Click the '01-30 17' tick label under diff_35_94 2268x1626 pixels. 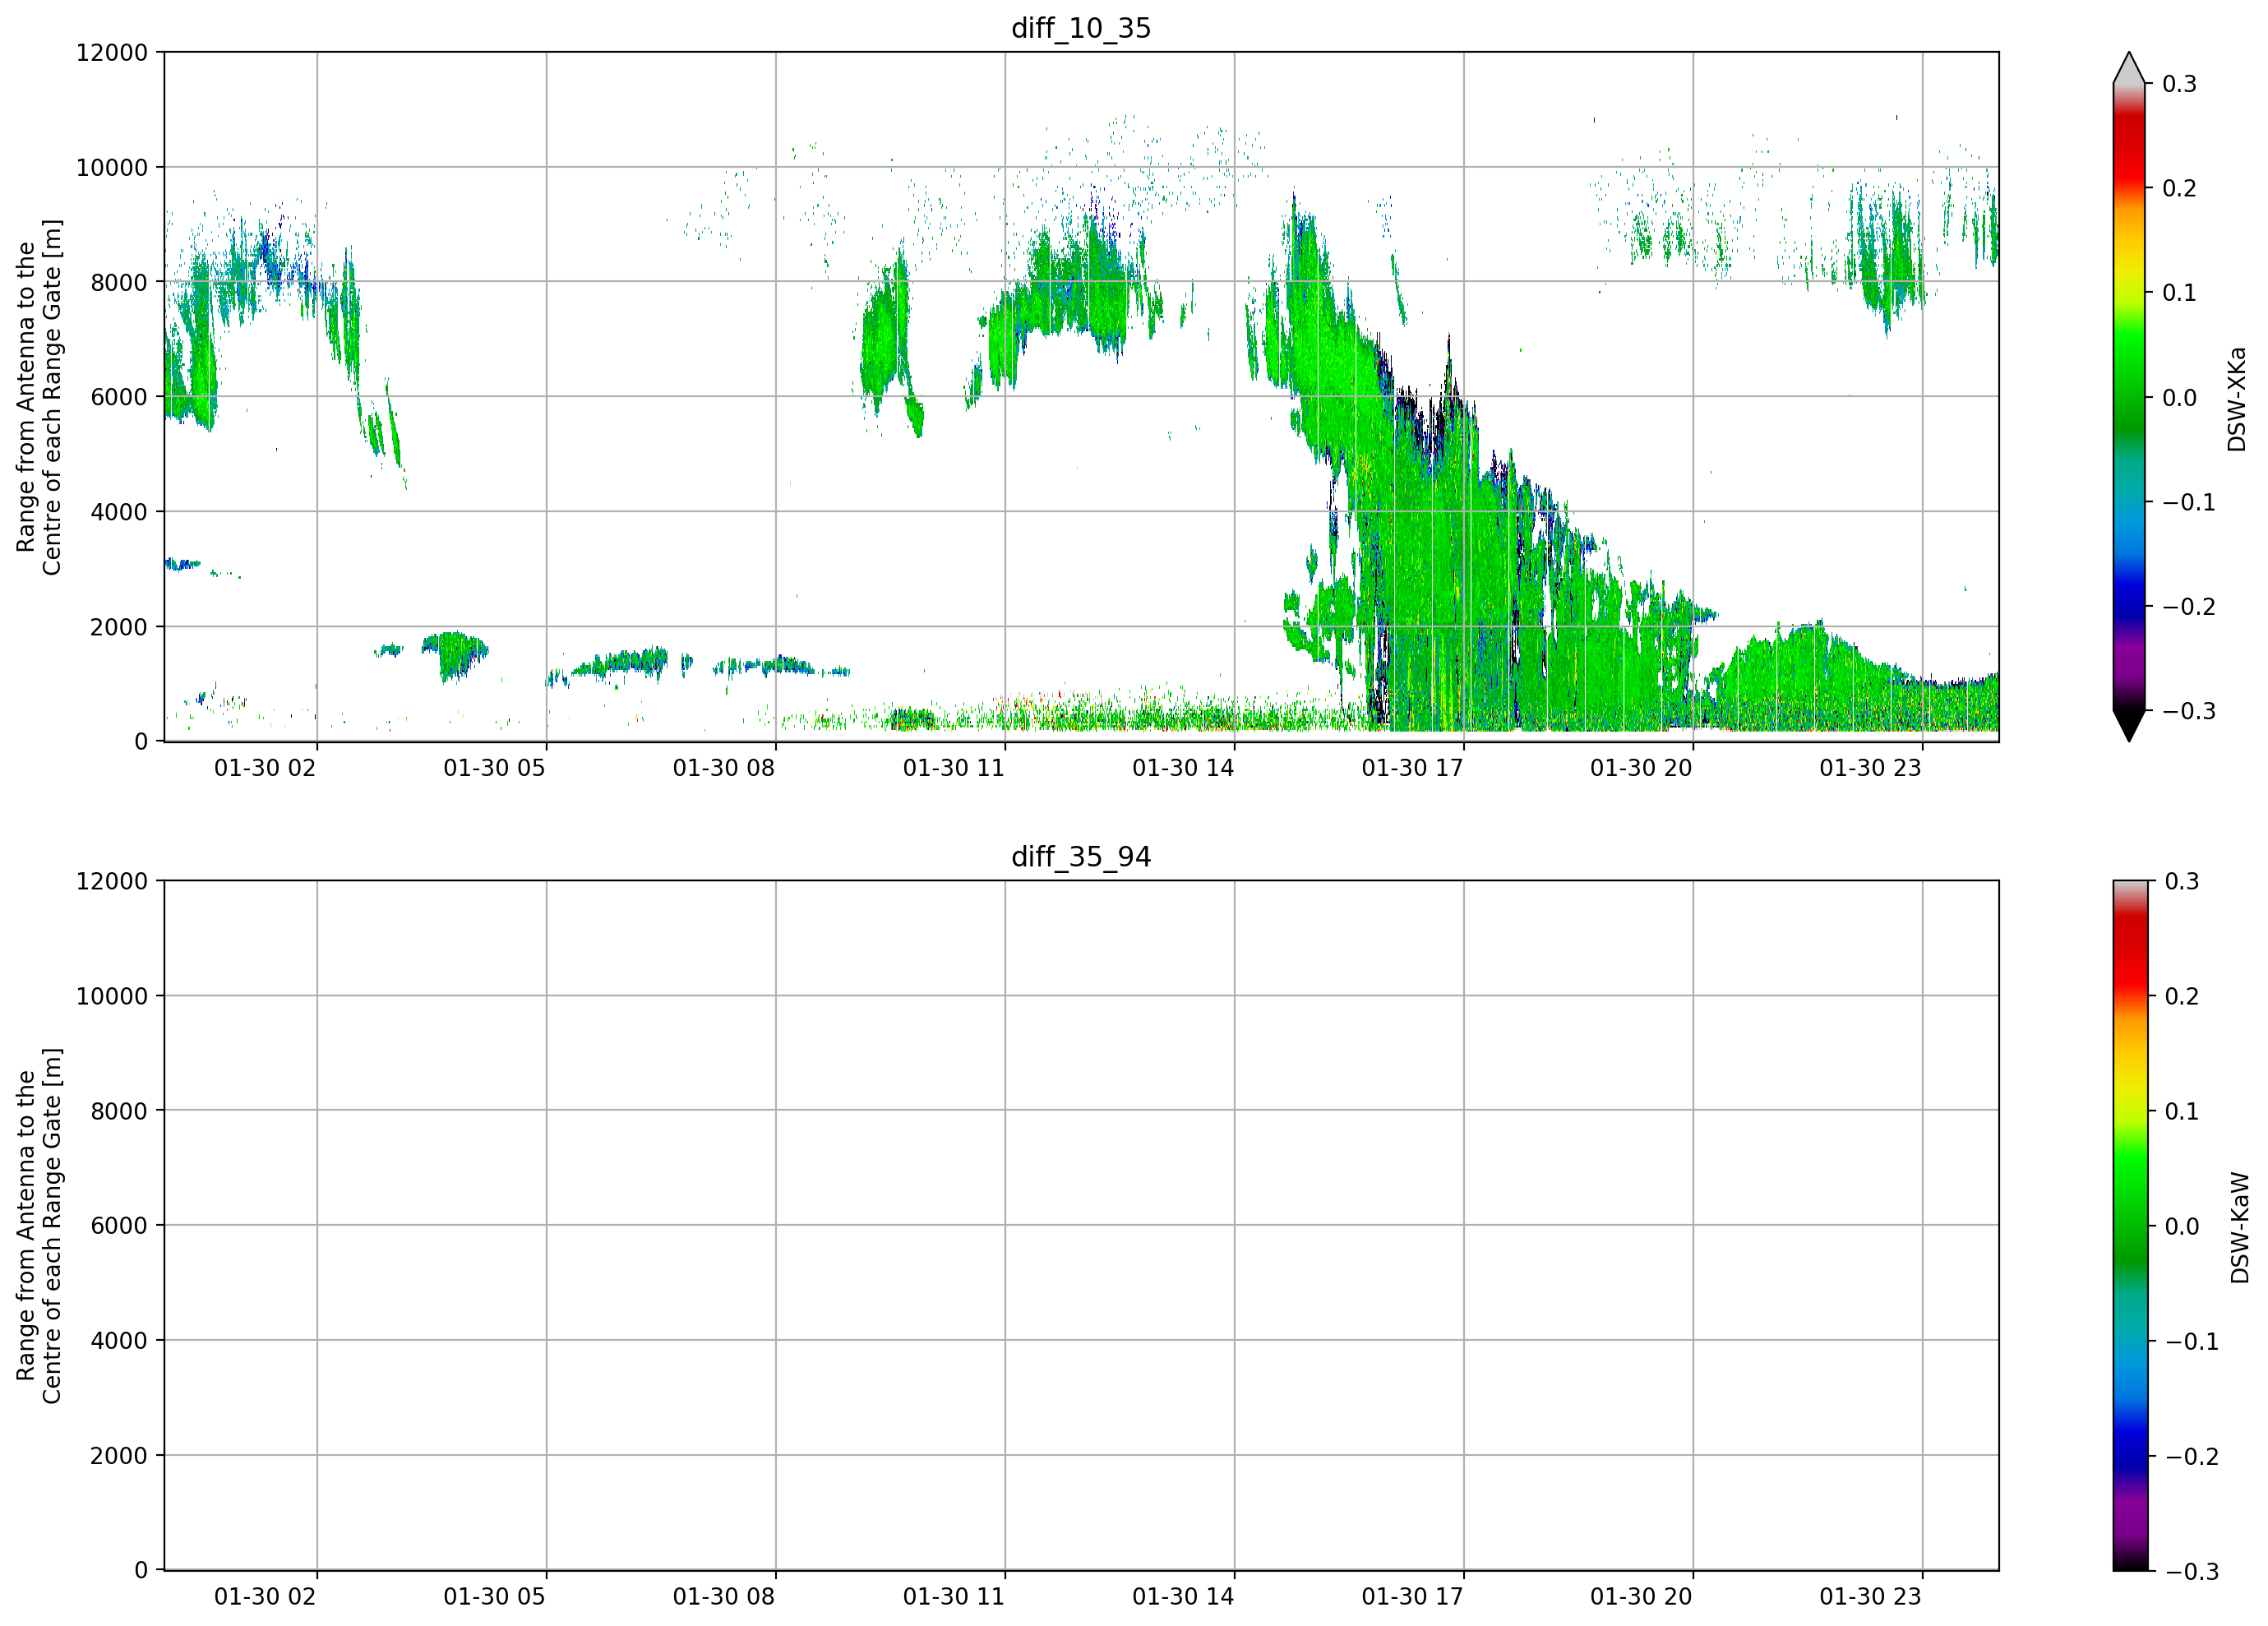pyautogui.click(x=1412, y=1597)
